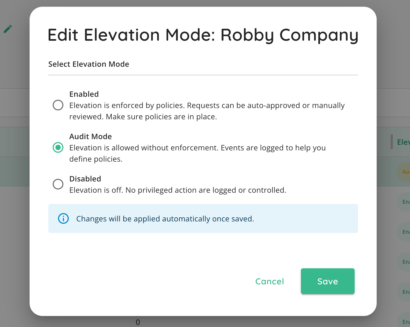Click the green pencil edit icon
The width and height of the screenshot is (410, 327).
click(x=8, y=29)
